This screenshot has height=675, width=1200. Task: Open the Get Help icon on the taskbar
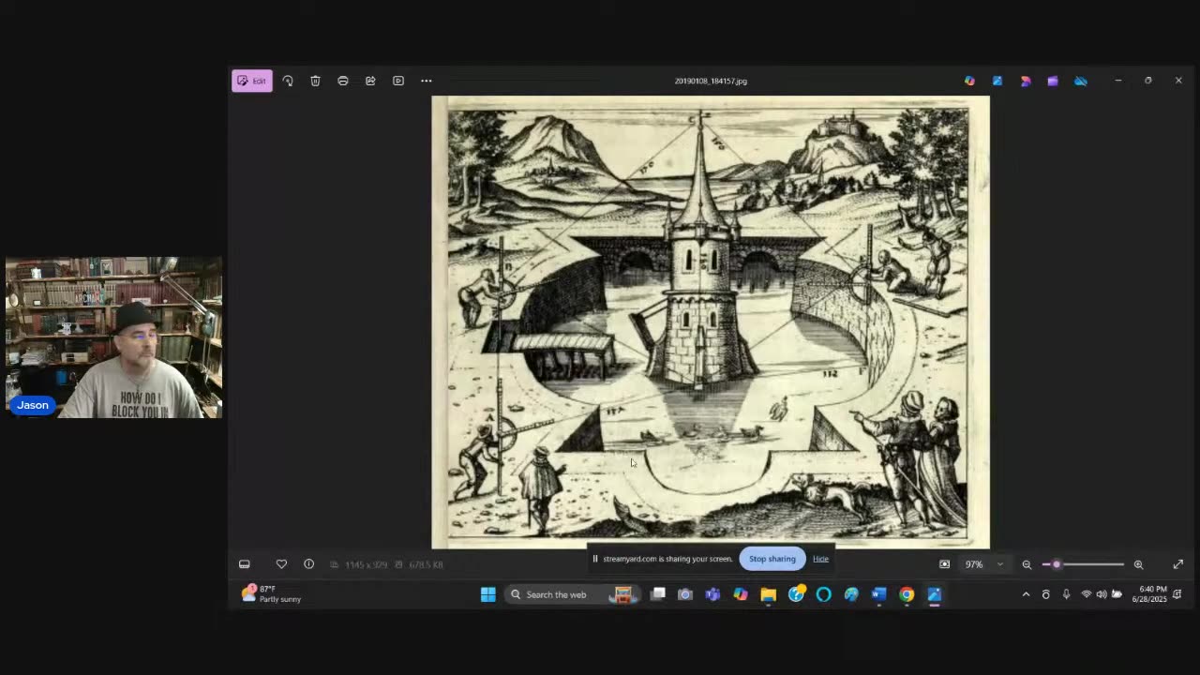796,594
